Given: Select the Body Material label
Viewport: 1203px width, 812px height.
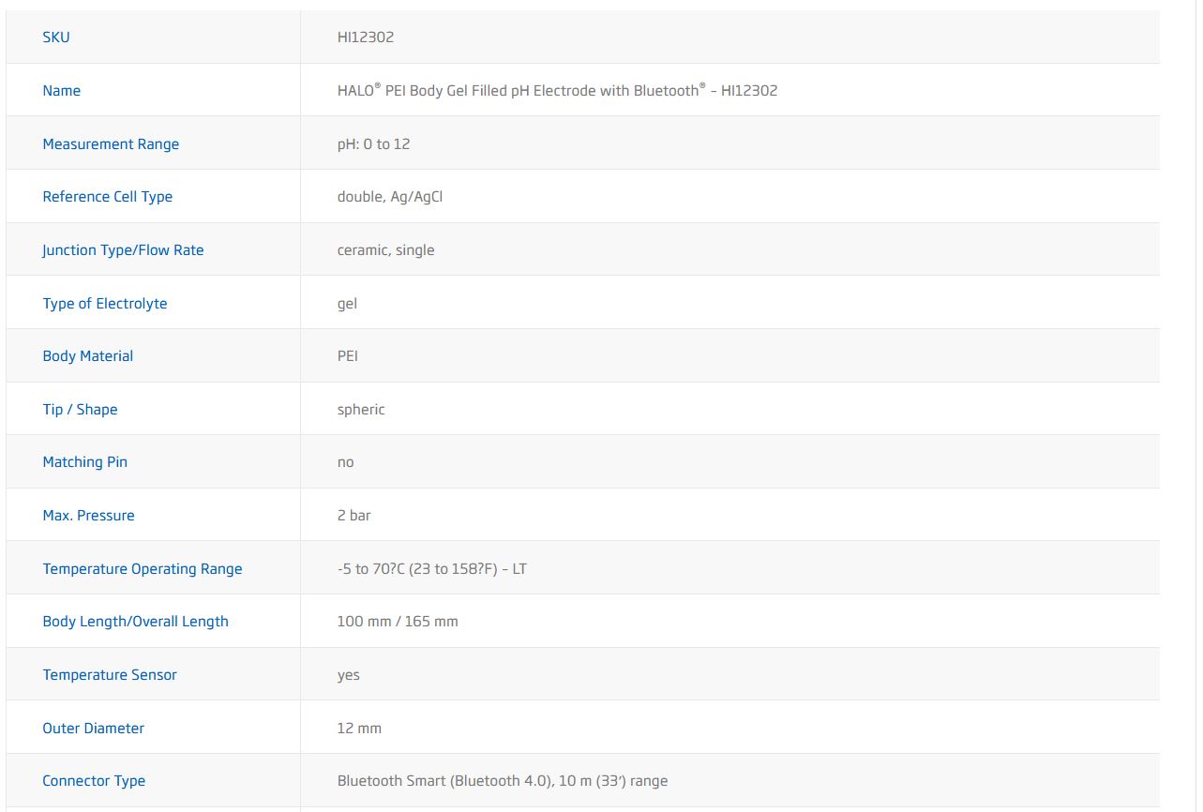Looking at the screenshot, I should (x=88, y=356).
